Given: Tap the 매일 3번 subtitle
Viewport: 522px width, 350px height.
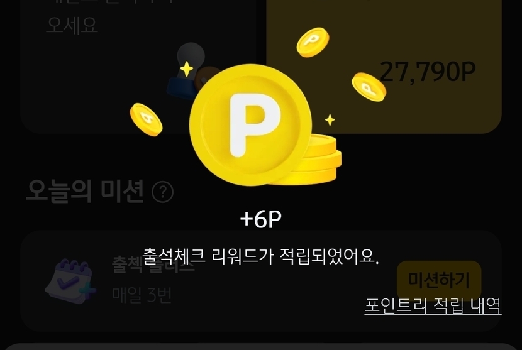Looking at the screenshot, I should pyautogui.click(x=142, y=295).
